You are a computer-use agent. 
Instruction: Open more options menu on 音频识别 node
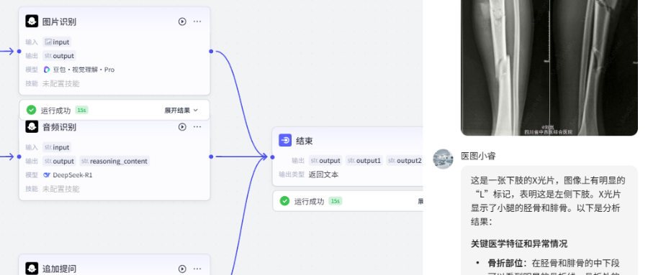[x=197, y=127]
